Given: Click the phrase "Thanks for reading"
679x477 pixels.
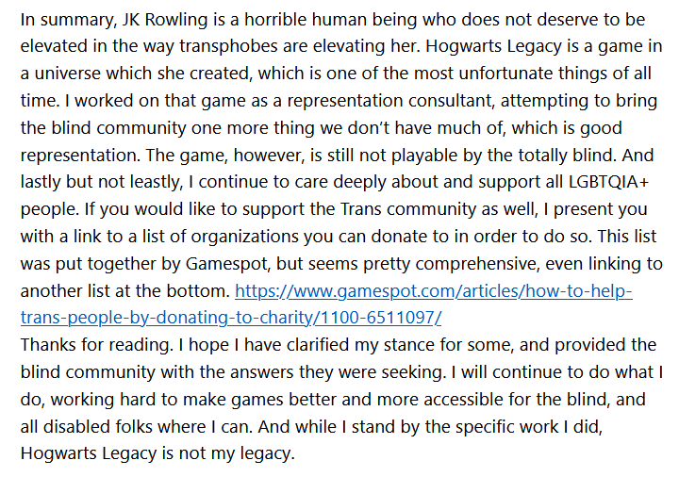Looking at the screenshot, I should (x=95, y=345).
